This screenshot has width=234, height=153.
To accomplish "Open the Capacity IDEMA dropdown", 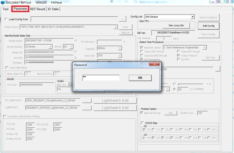I will (120, 48).
